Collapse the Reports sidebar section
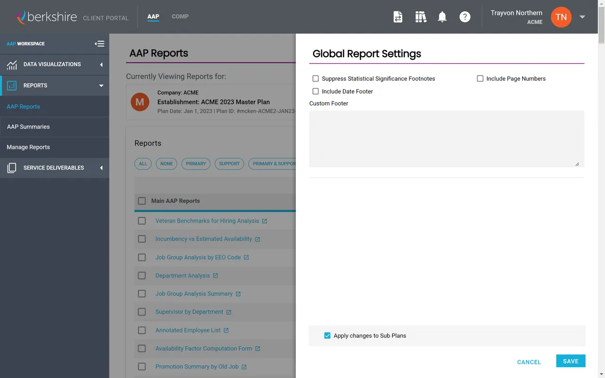This screenshot has height=378, width=605. [x=100, y=86]
